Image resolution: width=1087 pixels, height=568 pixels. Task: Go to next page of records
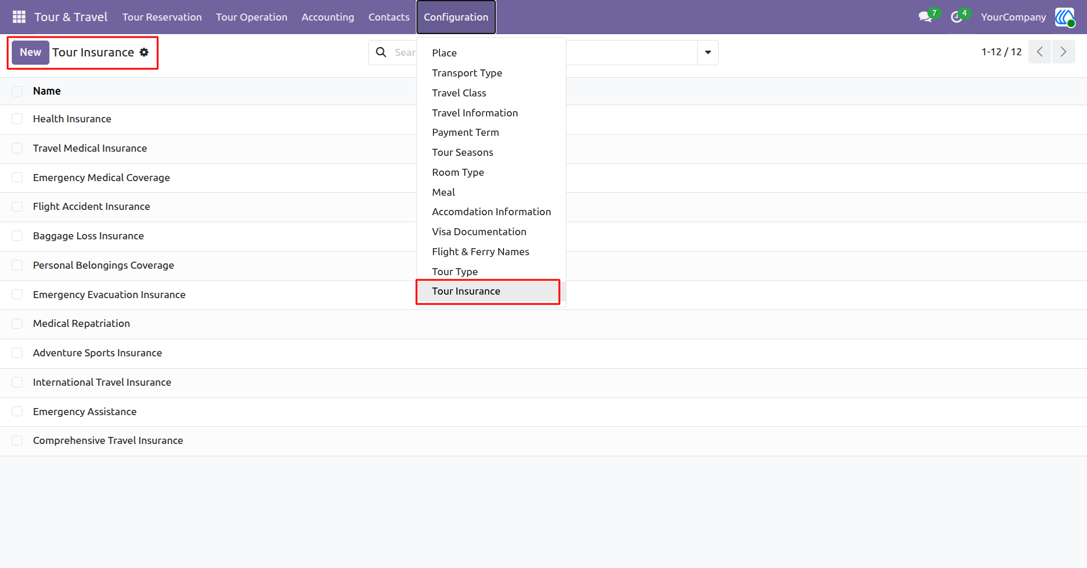point(1063,52)
